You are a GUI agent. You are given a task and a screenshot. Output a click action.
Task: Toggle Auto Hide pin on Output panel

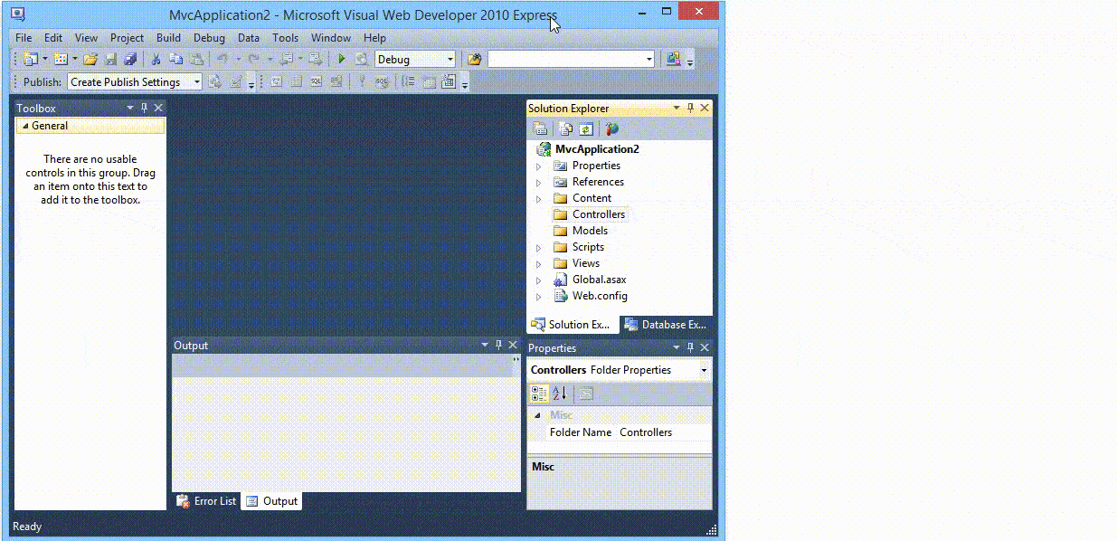point(498,345)
